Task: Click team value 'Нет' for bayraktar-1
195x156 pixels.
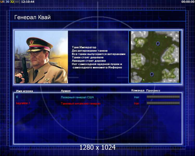Action: pyautogui.click(x=136, y=103)
